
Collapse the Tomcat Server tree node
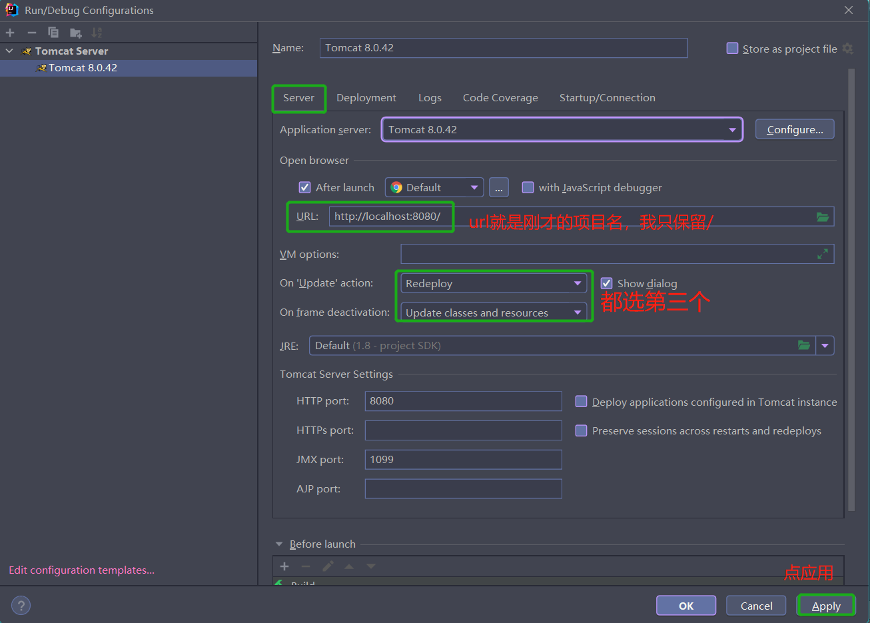click(9, 51)
